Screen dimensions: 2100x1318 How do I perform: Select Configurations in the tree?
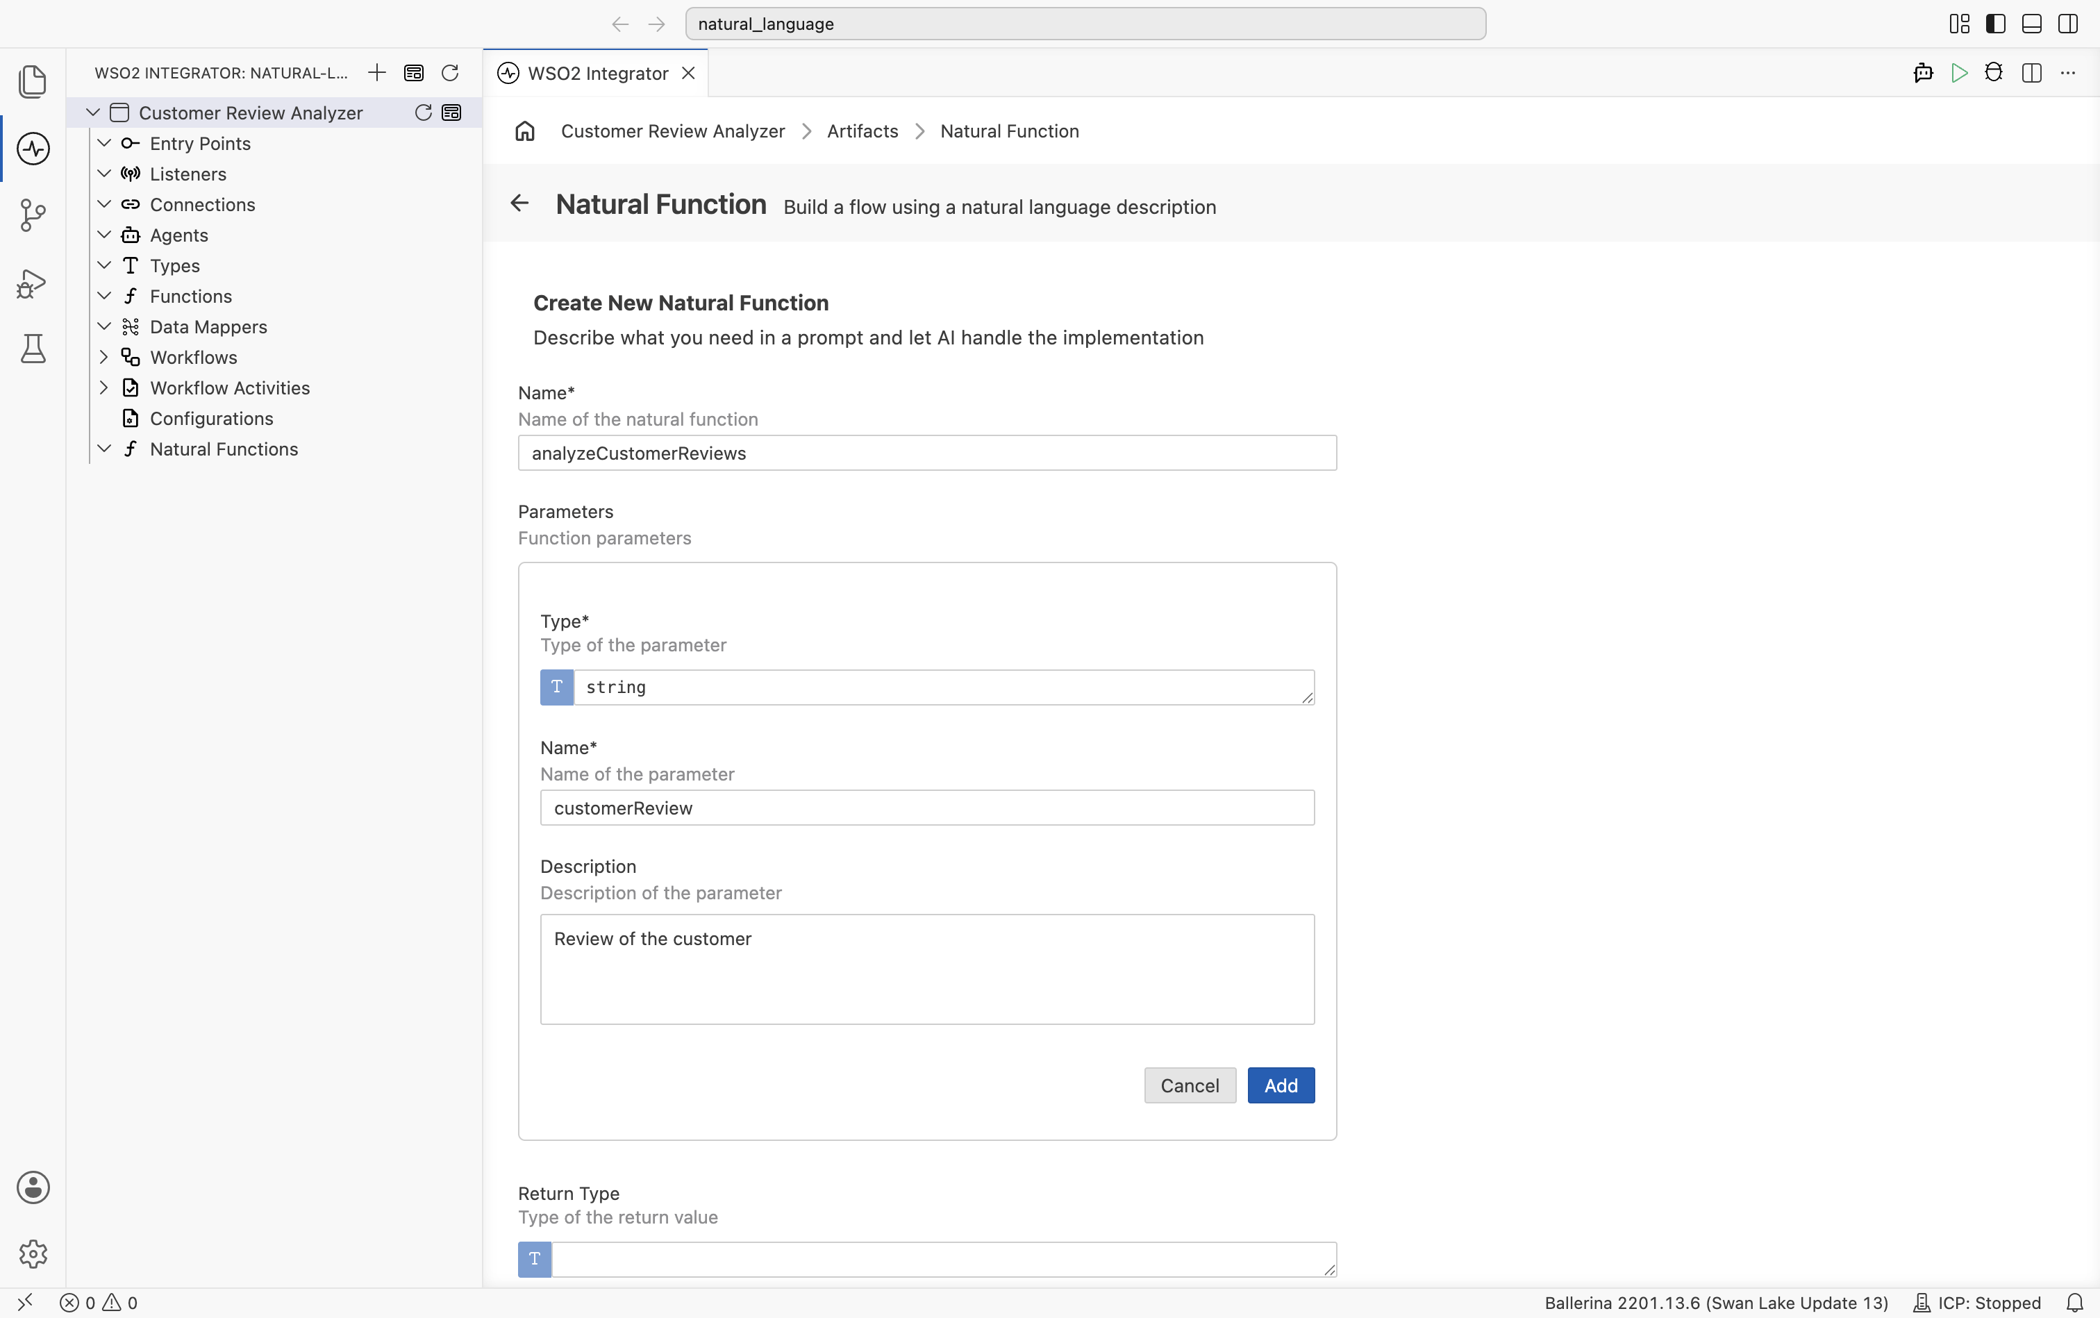[x=211, y=419]
